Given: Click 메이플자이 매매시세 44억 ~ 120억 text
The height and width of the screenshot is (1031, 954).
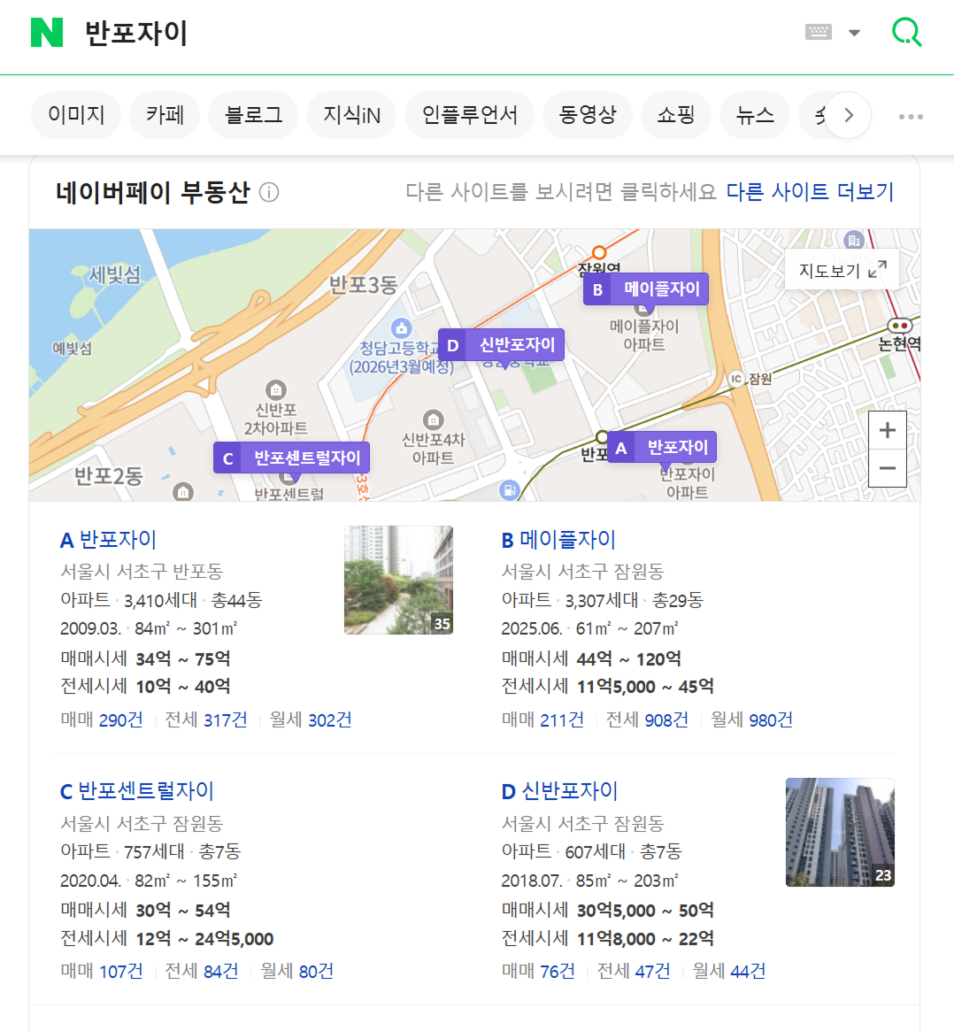Looking at the screenshot, I should click(591, 658).
